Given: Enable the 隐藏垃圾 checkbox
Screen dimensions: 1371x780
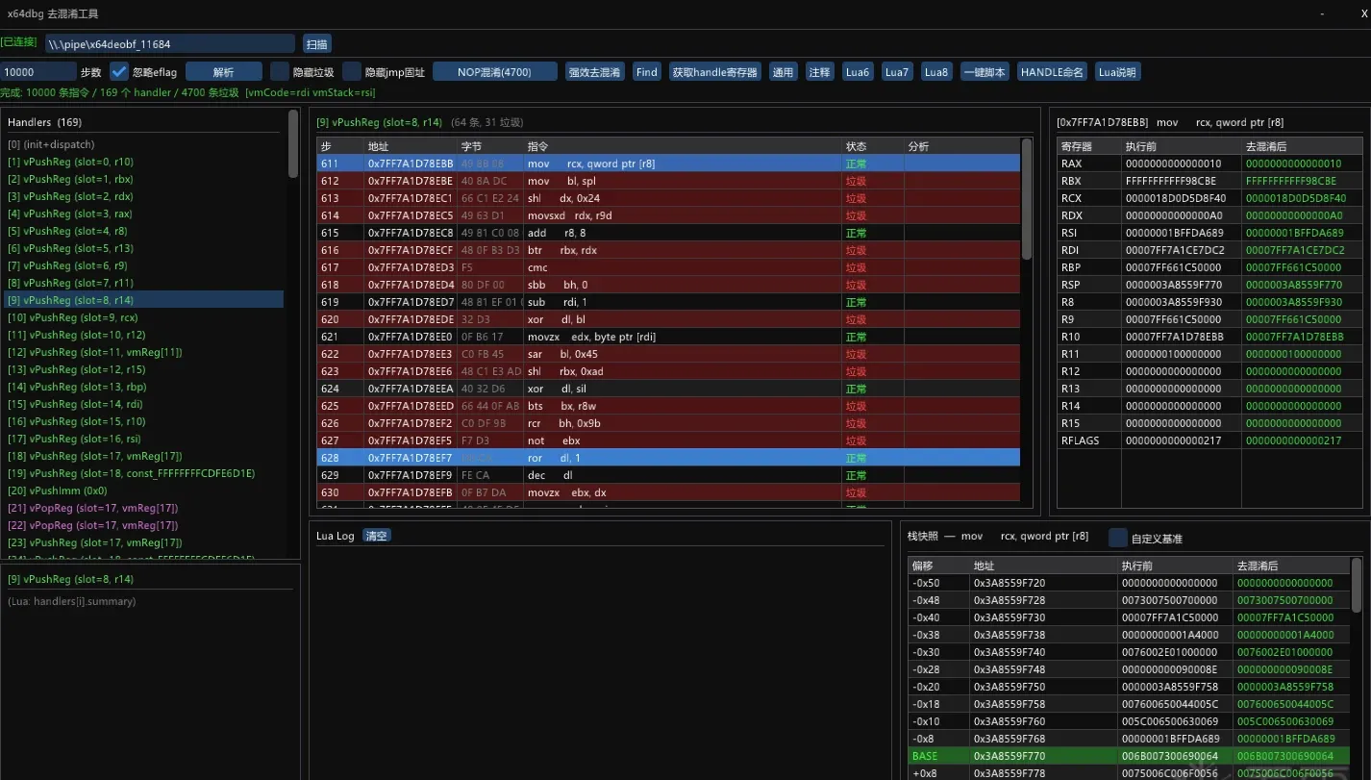Looking at the screenshot, I should tap(280, 71).
